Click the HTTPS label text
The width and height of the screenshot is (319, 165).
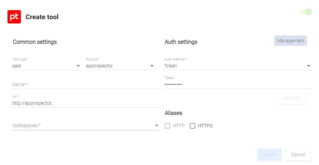(205, 126)
